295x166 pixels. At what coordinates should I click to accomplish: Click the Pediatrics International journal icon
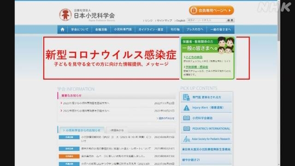click(x=186, y=129)
